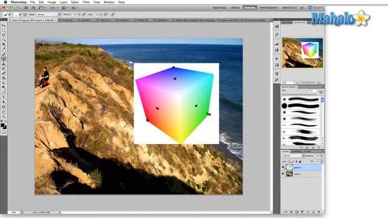The width and height of the screenshot is (388, 218).
Task: Select the Gradient tool
Action: pos(4,78)
